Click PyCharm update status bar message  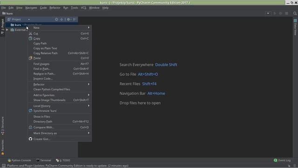pyautogui.click(x=68, y=166)
